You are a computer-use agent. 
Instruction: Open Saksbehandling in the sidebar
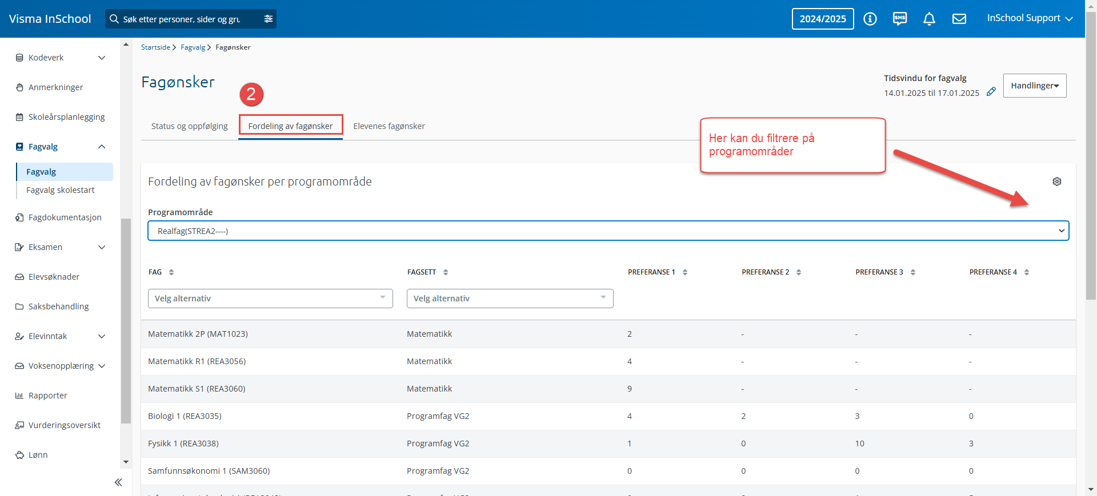coord(59,307)
